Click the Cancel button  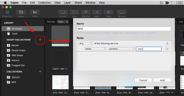[x=143, y=80]
